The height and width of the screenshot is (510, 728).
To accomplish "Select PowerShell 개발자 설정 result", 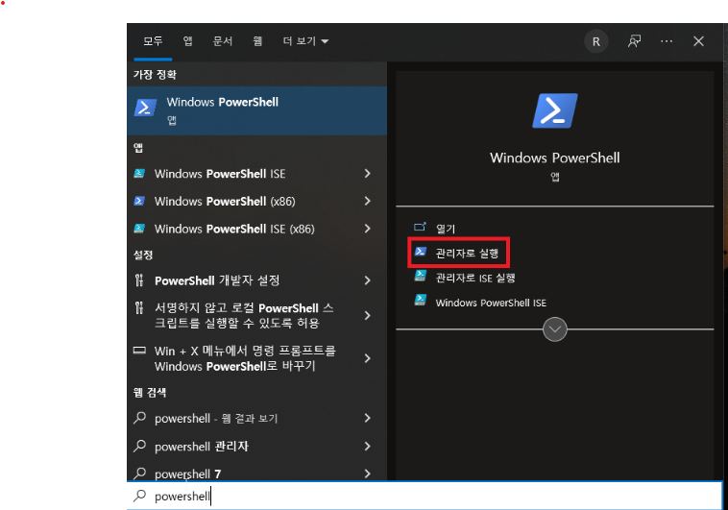I will [217, 280].
